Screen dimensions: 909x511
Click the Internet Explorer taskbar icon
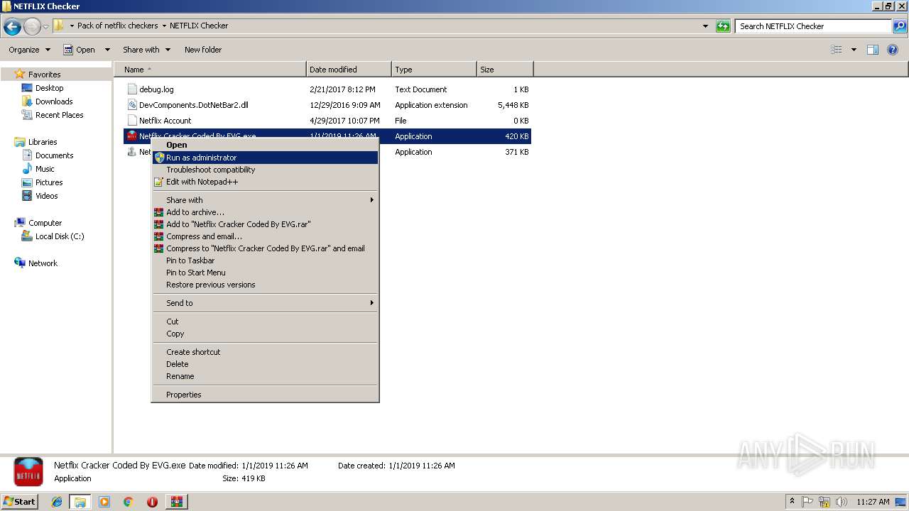point(57,502)
